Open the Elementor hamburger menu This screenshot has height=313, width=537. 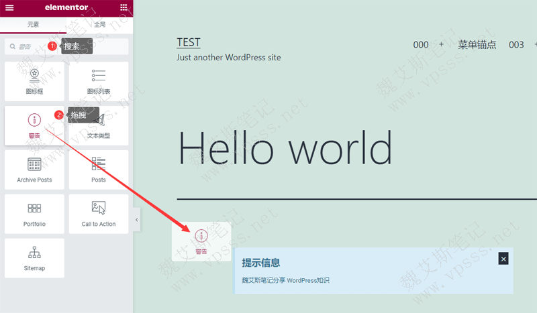point(9,7)
